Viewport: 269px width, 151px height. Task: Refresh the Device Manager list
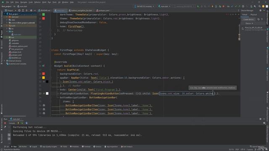258,19
